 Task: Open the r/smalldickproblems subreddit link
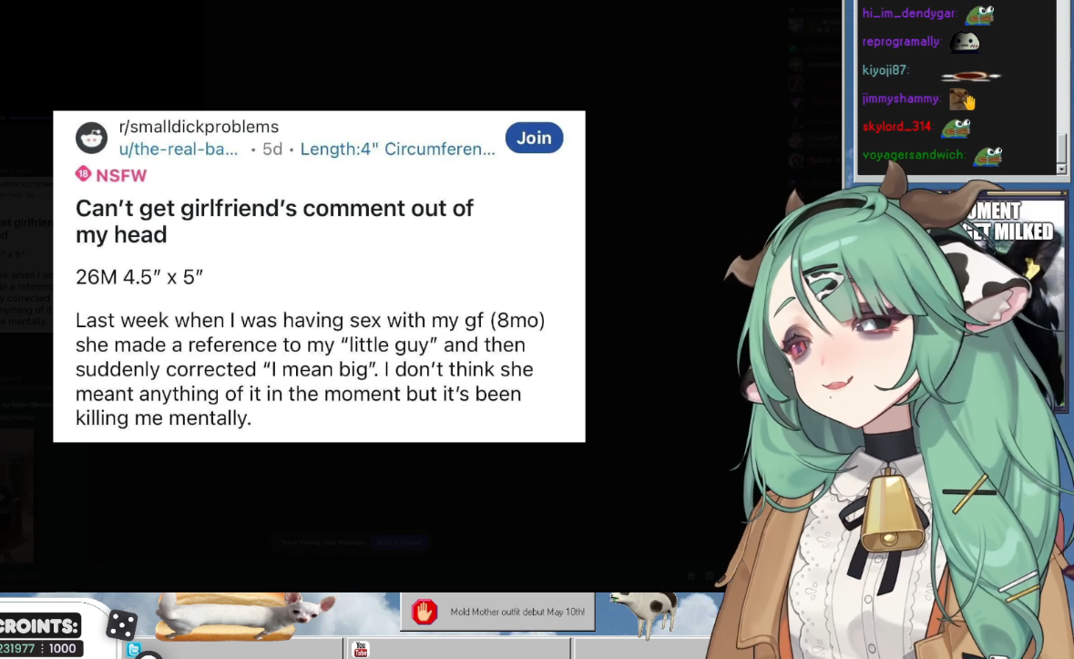[x=199, y=127]
